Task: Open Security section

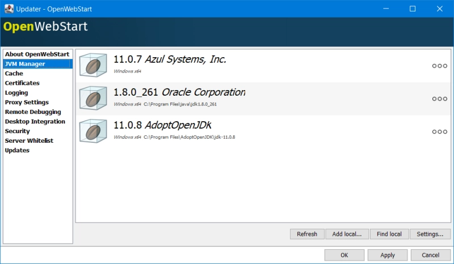Action: click(x=37, y=131)
